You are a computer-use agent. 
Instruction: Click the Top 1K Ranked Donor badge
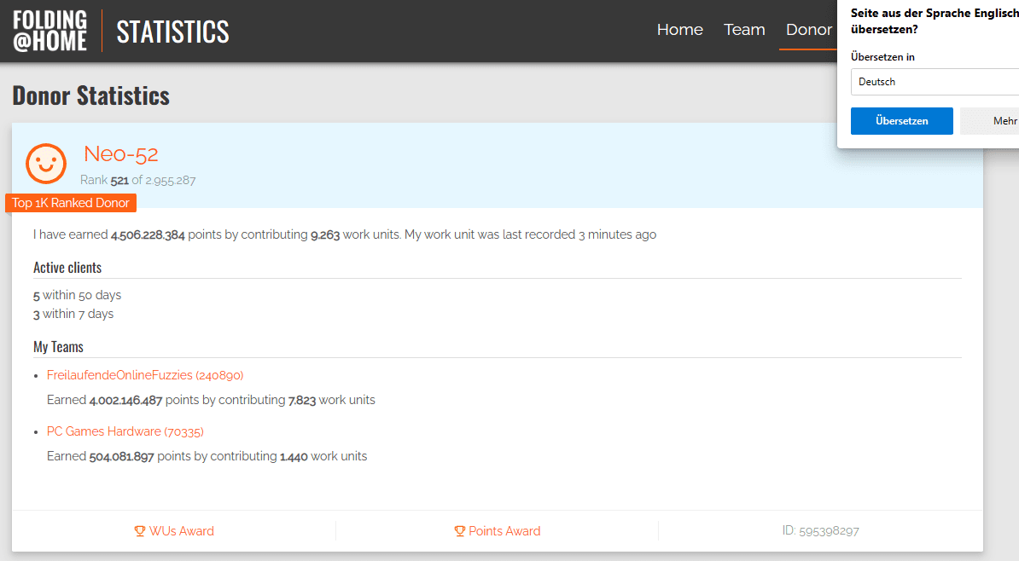point(71,203)
